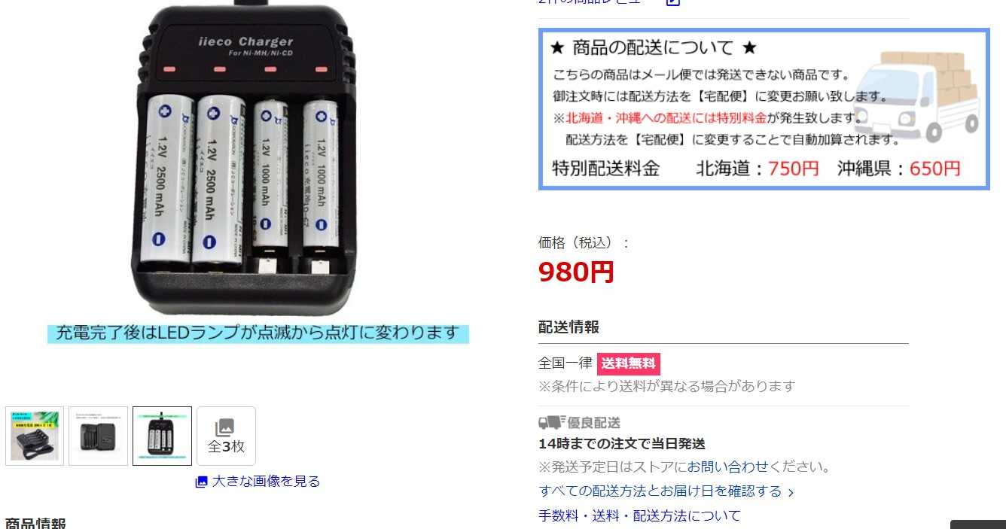This screenshot has height=529, width=1006.
Task: Click the chevron arrow after すべての配送方法
Action: (x=791, y=493)
